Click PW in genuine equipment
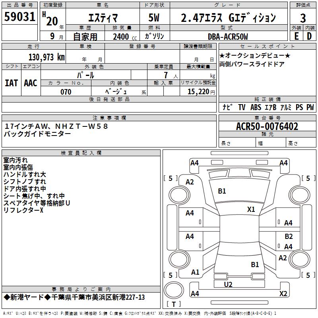This screenshot has height=318, width=318. click(310, 107)
